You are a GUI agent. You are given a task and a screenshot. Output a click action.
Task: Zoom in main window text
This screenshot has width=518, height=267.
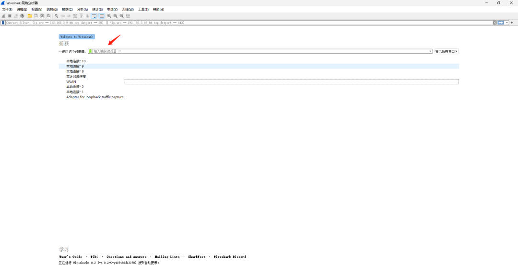point(109,16)
